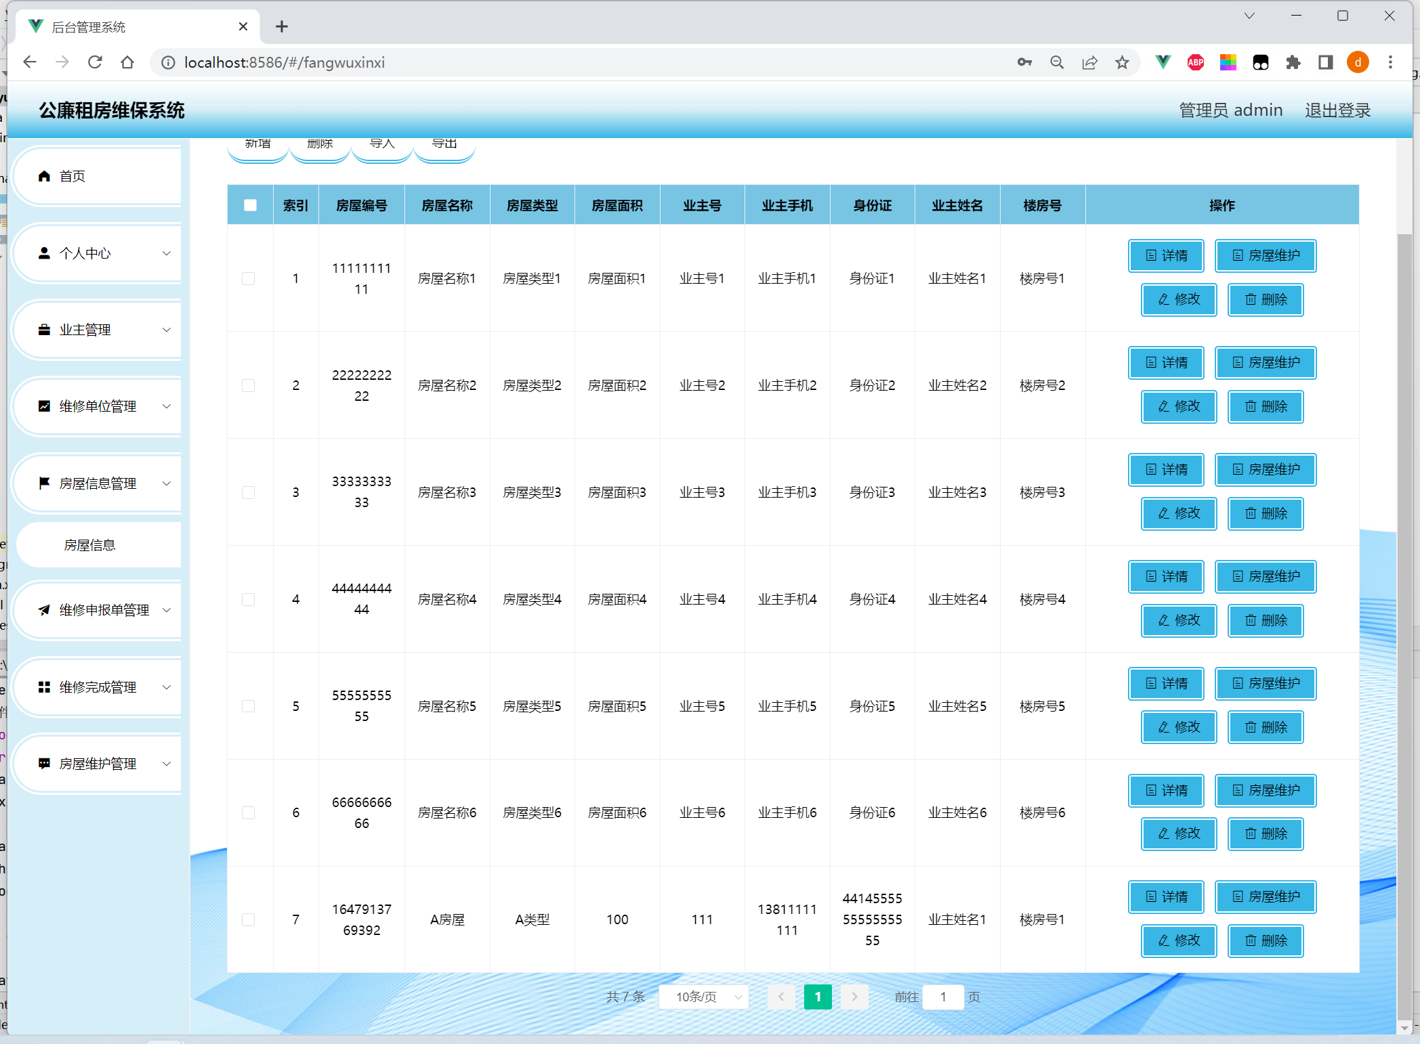The image size is (1420, 1044).
Task: Click the briefcase icon for 业主管理
Action: (44, 330)
